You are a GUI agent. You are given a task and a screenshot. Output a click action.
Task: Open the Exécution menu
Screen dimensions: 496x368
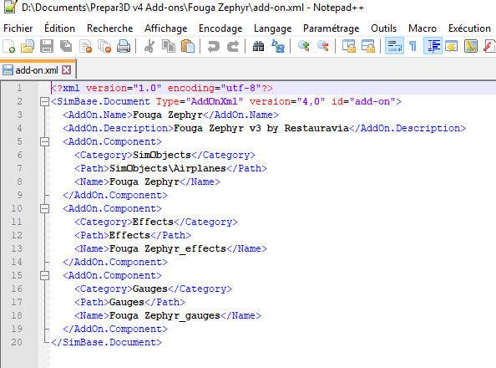coord(469,28)
